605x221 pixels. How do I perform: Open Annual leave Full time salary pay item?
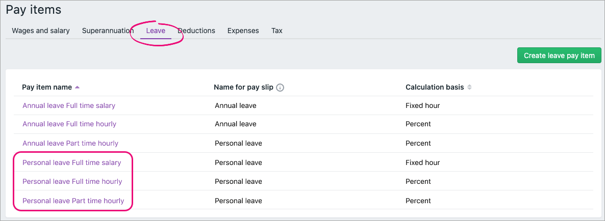click(x=69, y=105)
